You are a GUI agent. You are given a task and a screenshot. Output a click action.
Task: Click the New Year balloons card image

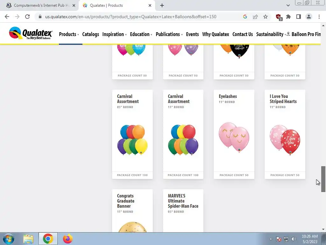131,50
